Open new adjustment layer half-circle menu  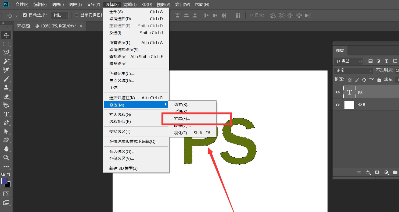pos(386,172)
